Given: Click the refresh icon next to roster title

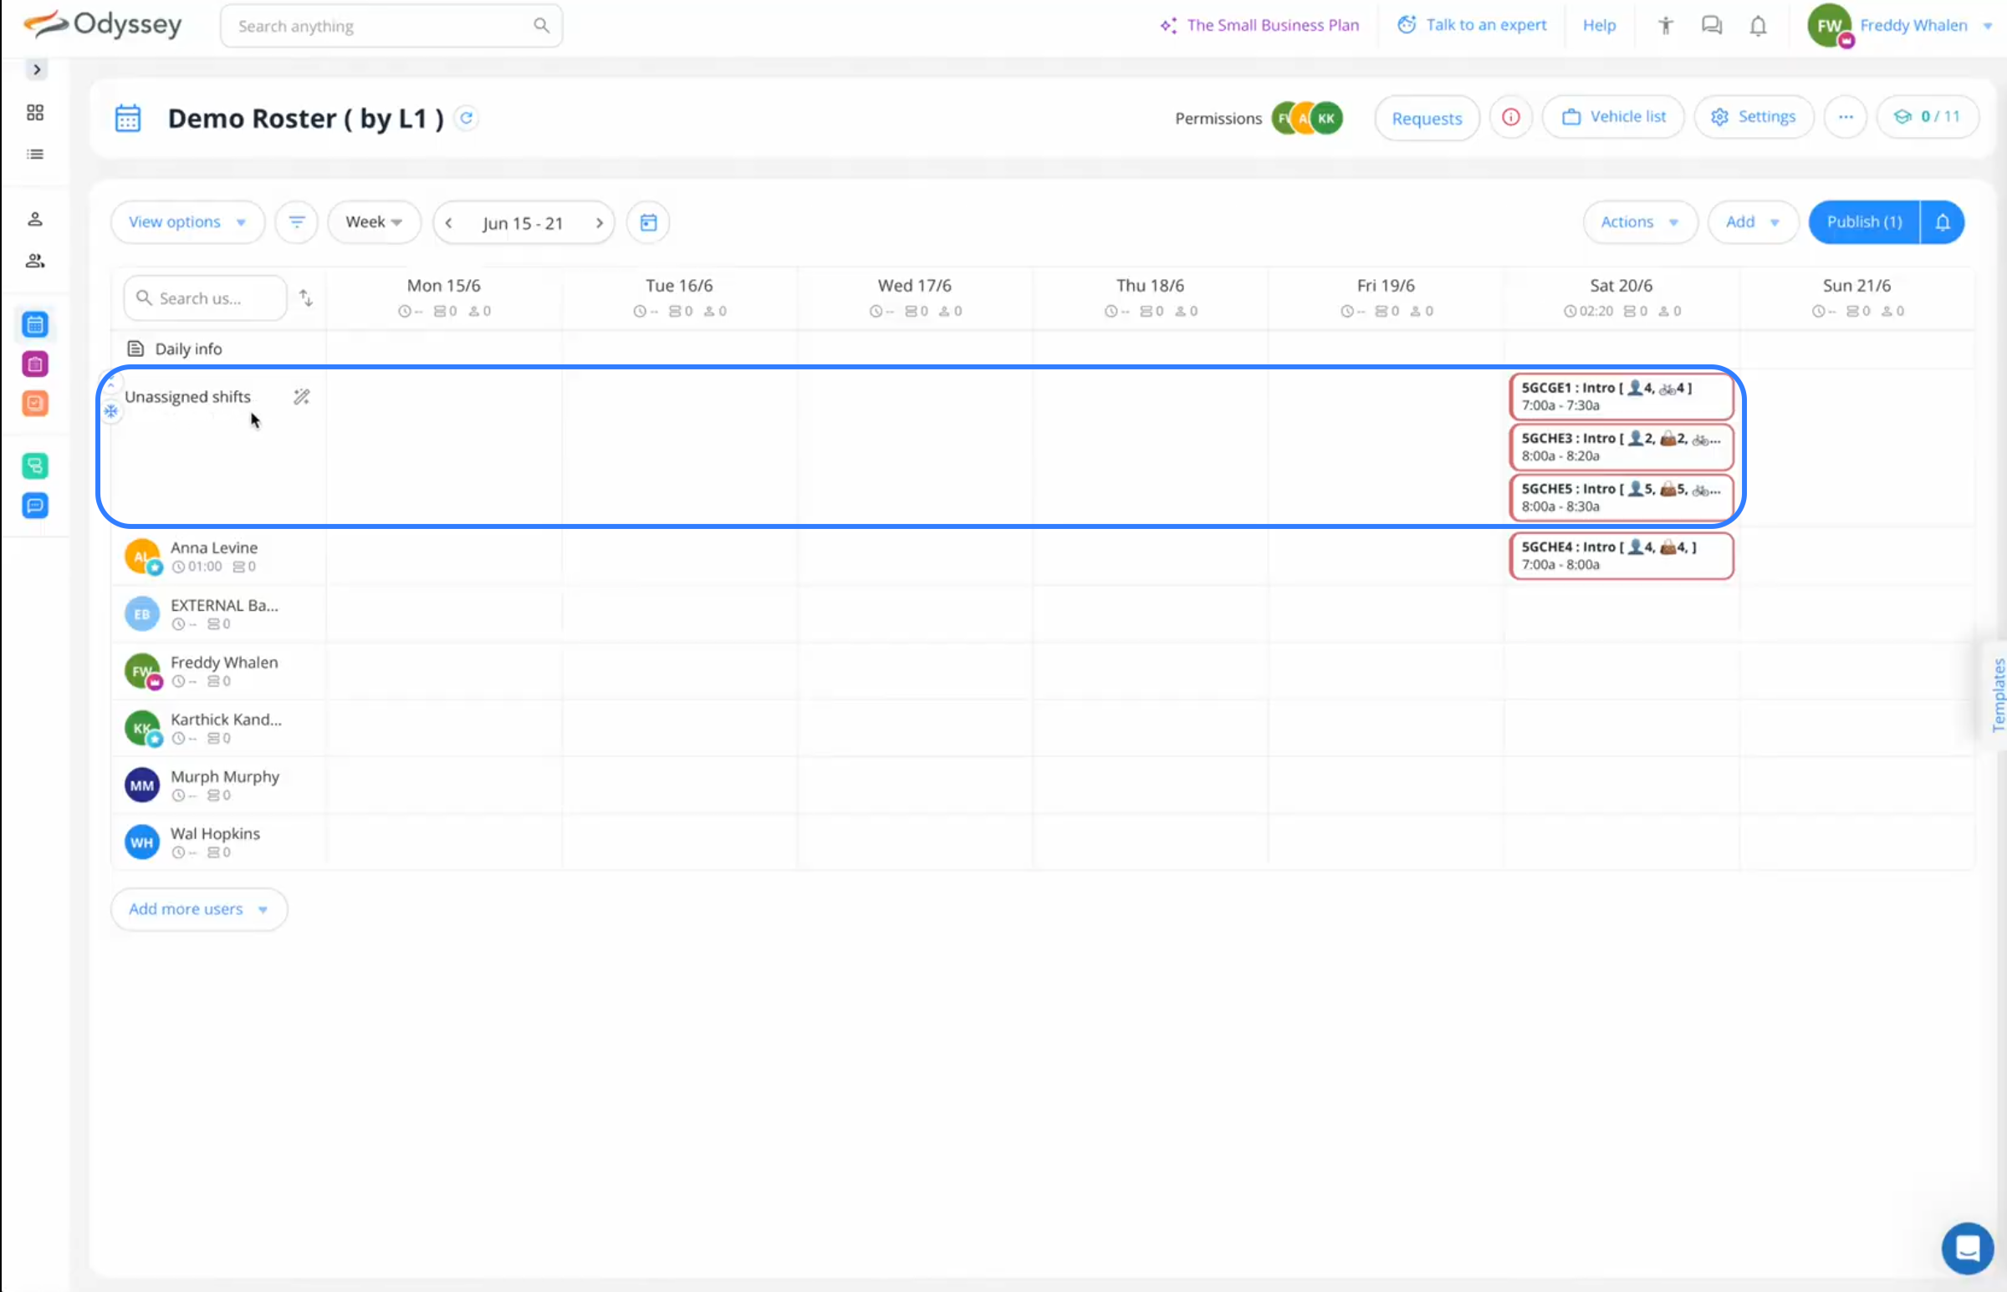Looking at the screenshot, I should pos(467,119).
